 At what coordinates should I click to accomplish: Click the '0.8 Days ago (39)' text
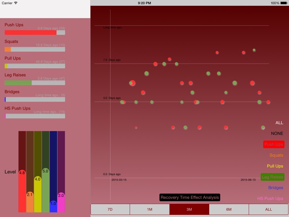tap(51, 28)
